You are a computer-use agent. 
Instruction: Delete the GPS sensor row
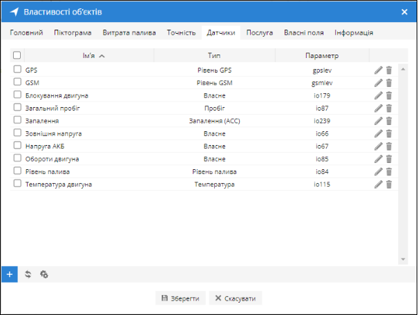389,70
